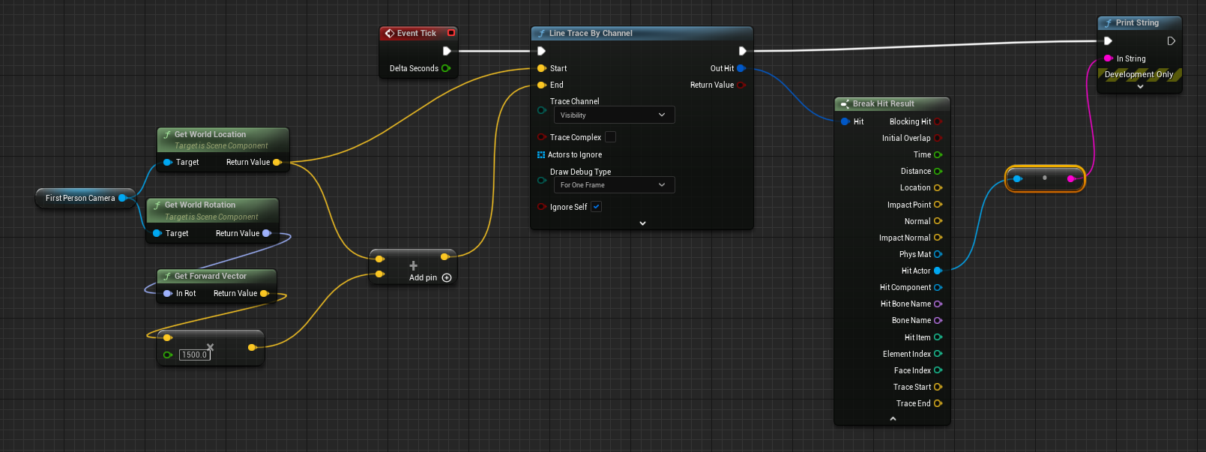Click the Hit Actor output pin

(938, 271)
